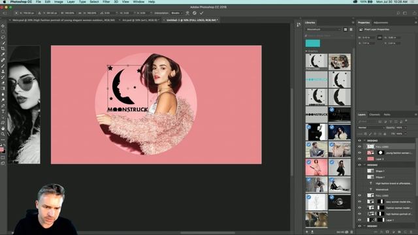Toggle layer filtering on or off
The height and width of the screenshot is (235, 418).
click(x=406, y=121)
